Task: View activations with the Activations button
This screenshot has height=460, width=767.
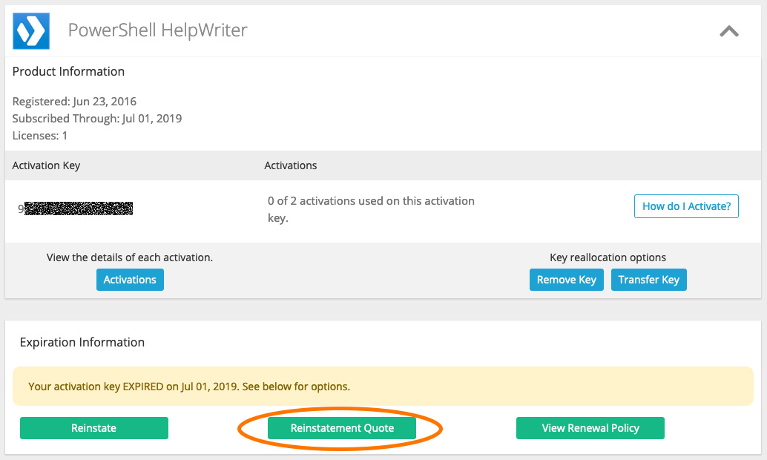Action: point(130,280)
